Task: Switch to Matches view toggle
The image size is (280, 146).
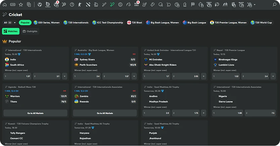Action: point(11,31)
